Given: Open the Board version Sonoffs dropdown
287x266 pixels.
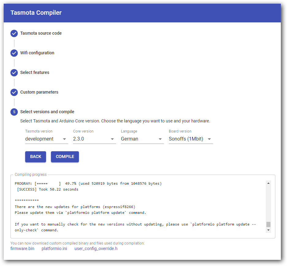Looking at the screenshot, I should [x=191, y=139].
